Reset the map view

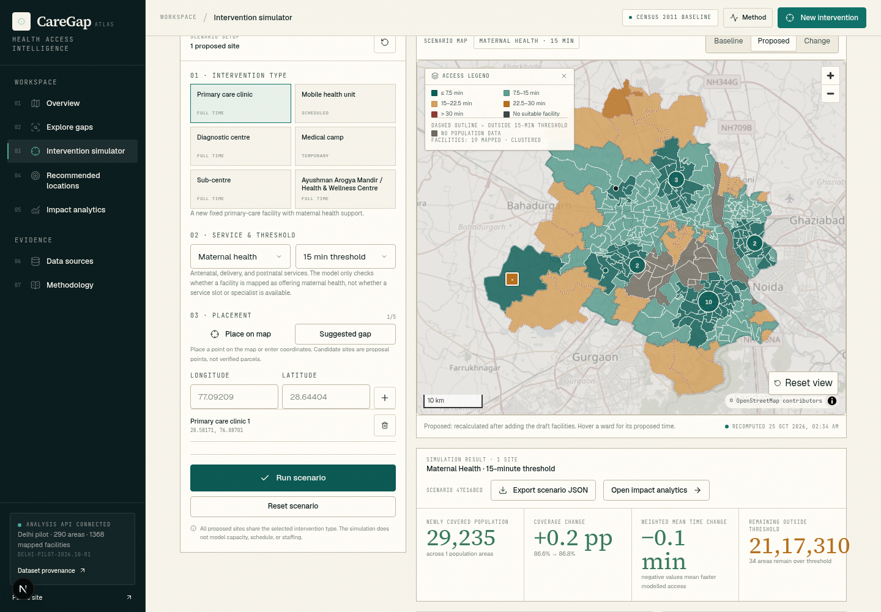click(803, 383)
